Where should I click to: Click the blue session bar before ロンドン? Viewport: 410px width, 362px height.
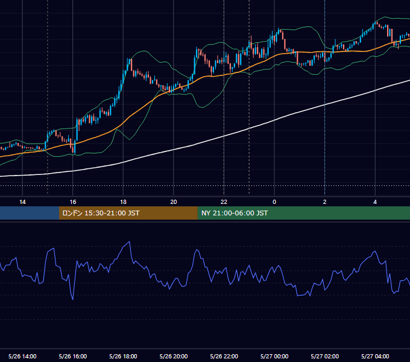pyautogui.click(x=30, y=213)
